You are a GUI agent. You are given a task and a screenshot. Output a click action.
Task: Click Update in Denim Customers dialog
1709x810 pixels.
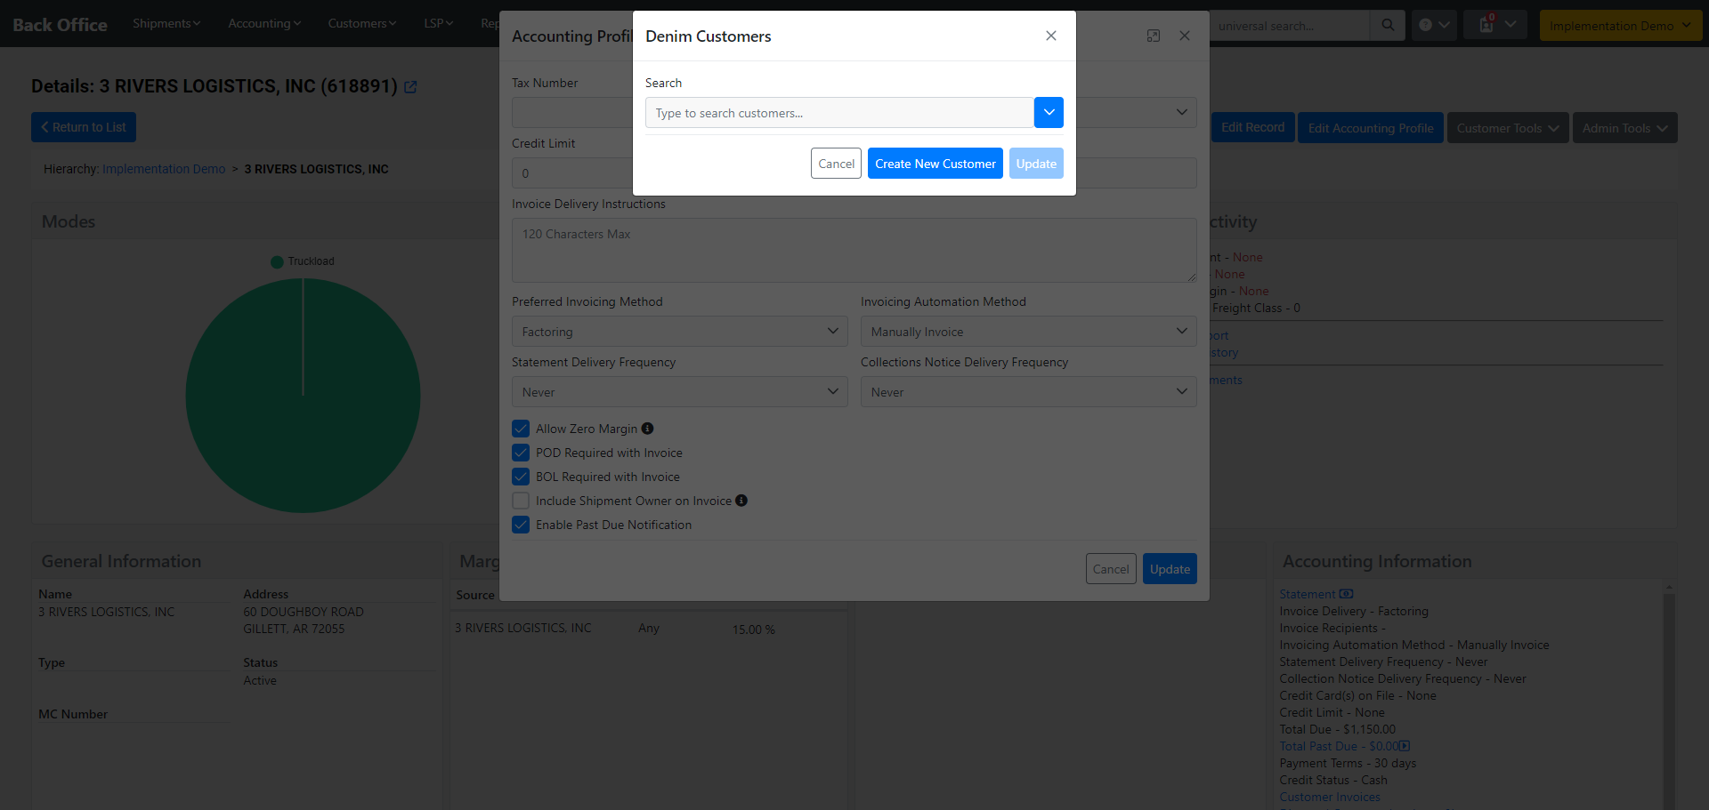pyautogui.click(x=1036, y=164)
